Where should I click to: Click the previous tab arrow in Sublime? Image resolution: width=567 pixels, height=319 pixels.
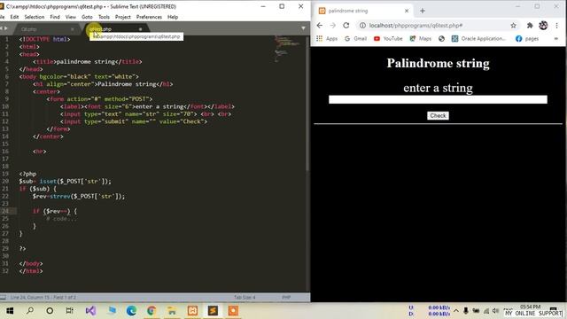(2, 28)
